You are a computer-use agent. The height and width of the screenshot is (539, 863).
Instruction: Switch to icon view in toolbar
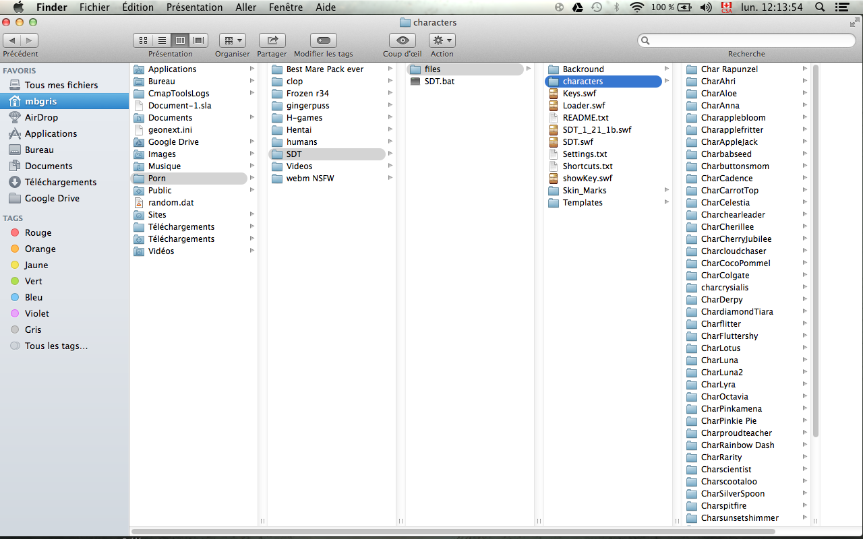coord(143,40)
